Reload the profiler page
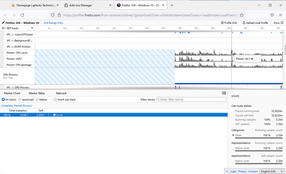This screenshot has width=286, height=174. [x=22, y=15]
